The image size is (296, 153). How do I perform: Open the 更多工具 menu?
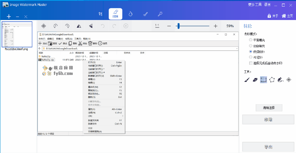coord(255,5)
